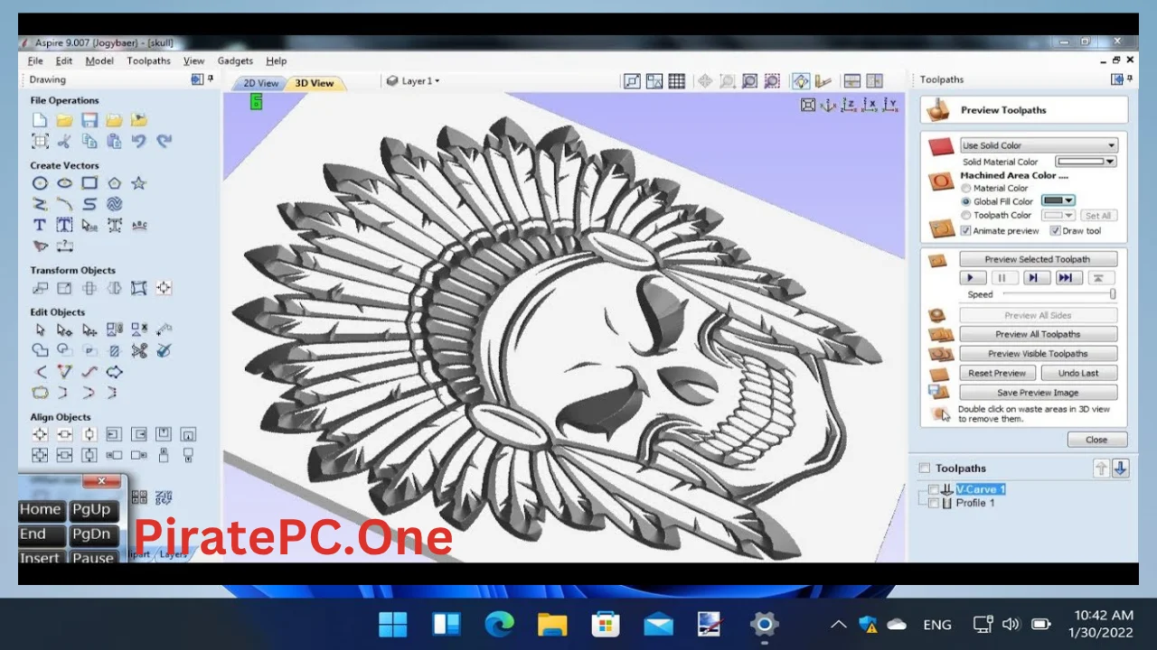
Task: Open the Toolpaths menu
Action: tap(148, 60)
